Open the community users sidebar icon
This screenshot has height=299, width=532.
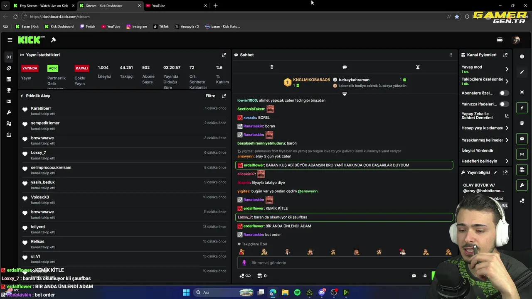pos(9,124)
